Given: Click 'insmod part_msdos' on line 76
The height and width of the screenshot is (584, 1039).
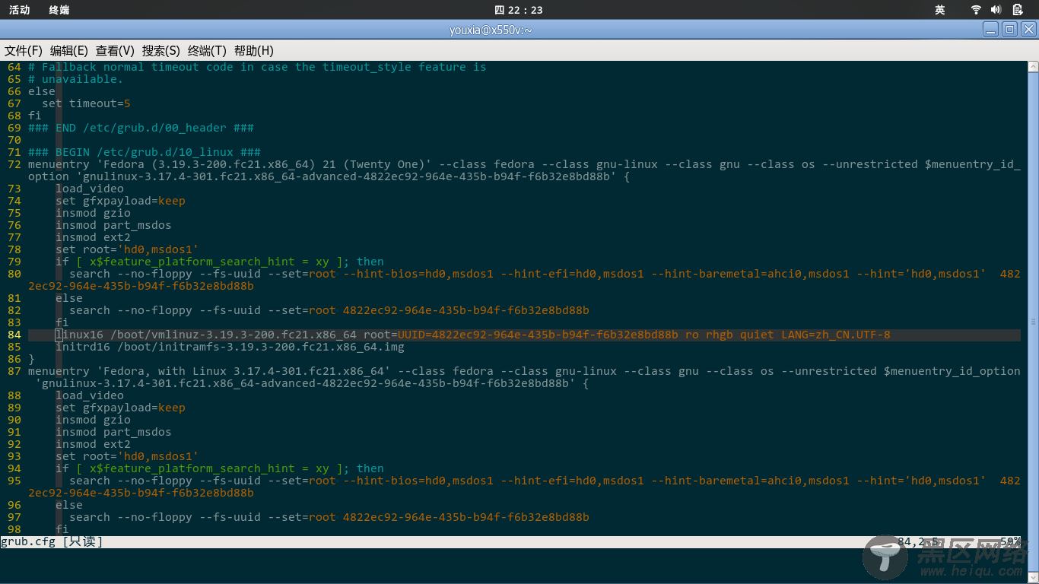Looking at the screenshot, I should click(113, 225).
